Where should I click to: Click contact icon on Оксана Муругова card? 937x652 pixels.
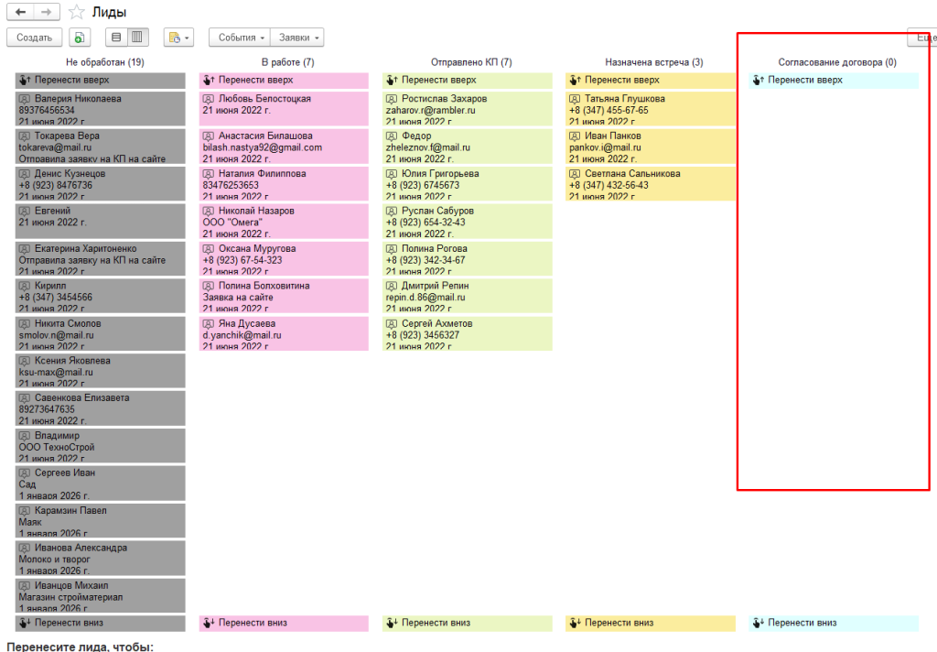[x=209, y=249]
